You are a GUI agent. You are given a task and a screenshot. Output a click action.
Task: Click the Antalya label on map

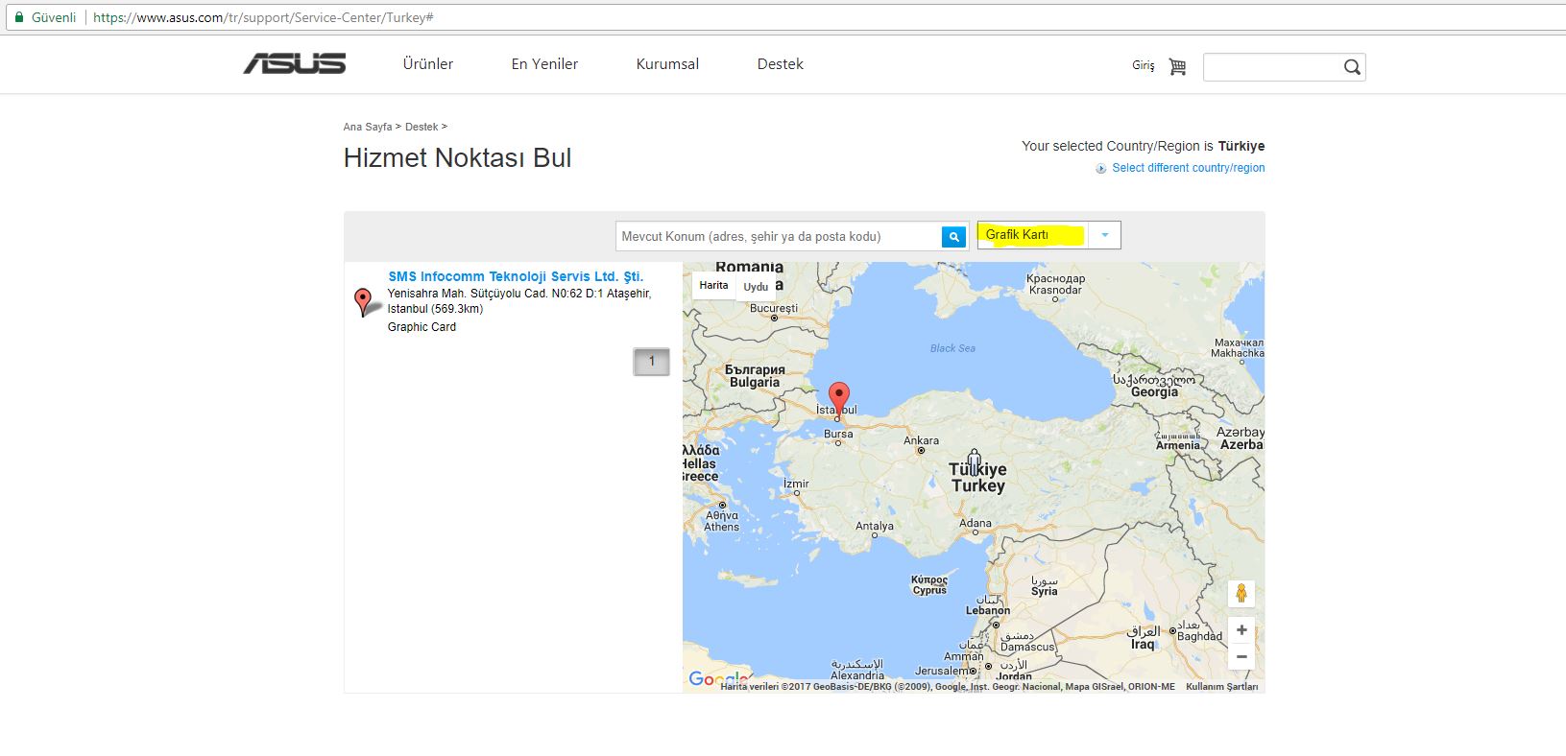point(875,526)
